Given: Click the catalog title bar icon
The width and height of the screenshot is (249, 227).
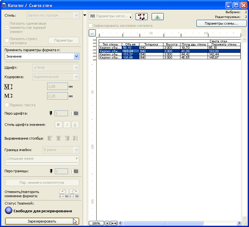Looking at the screenshot, I should click(4, 5).
